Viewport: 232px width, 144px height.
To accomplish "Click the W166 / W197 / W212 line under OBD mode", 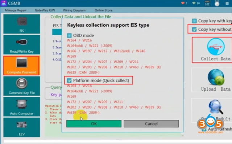I will tap(106, 51).
